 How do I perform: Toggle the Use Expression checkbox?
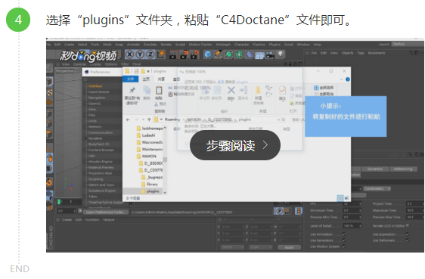(407, 234)
